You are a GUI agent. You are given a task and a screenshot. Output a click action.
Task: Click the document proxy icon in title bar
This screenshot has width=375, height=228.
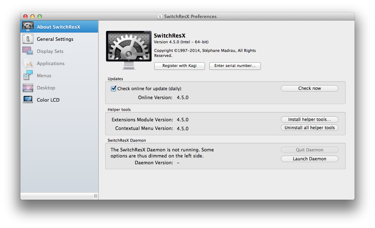pos(160,16)
